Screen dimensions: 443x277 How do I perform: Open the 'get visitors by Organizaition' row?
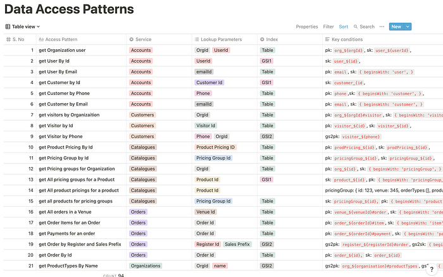coord(69,115)
